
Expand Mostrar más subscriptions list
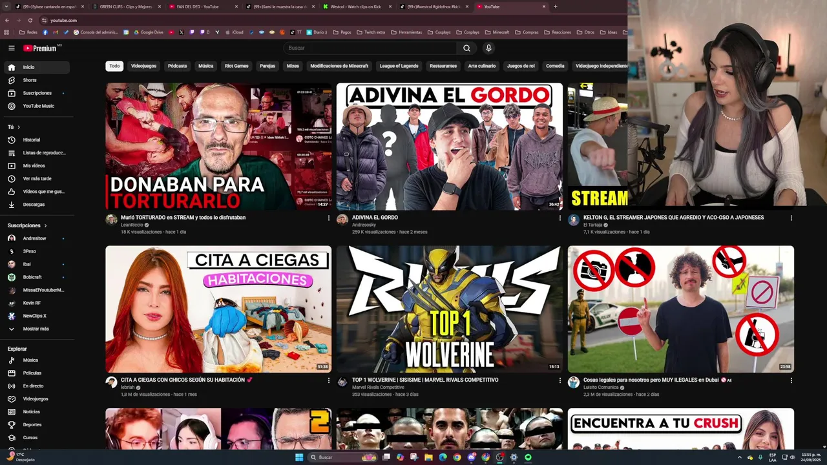click(37, 329)
